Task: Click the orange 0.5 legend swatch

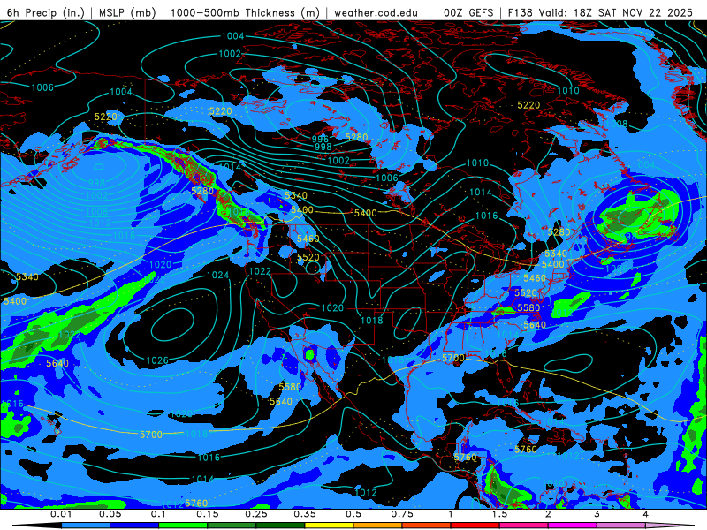Action: pyautogui.click(x=377, y=526)
